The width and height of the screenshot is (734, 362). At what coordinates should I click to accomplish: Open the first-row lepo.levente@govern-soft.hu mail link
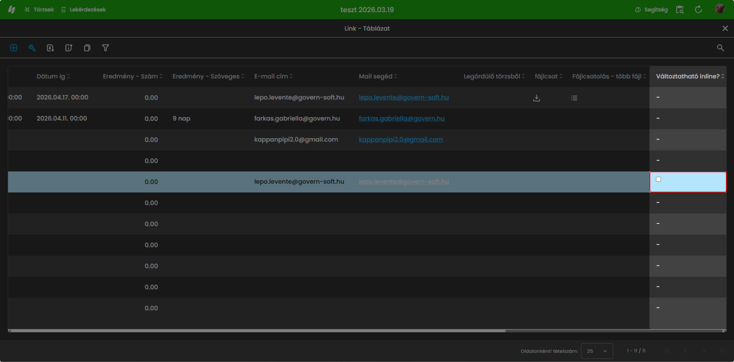(404, 97)
